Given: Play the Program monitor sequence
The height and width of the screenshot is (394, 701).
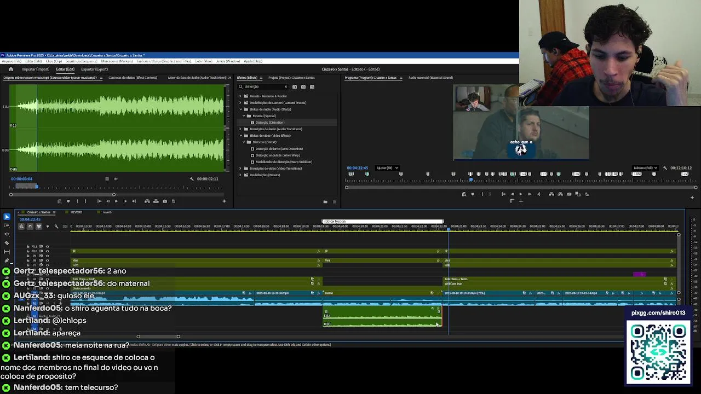Looking at the screenshot, I should click(x=521, y=194).
